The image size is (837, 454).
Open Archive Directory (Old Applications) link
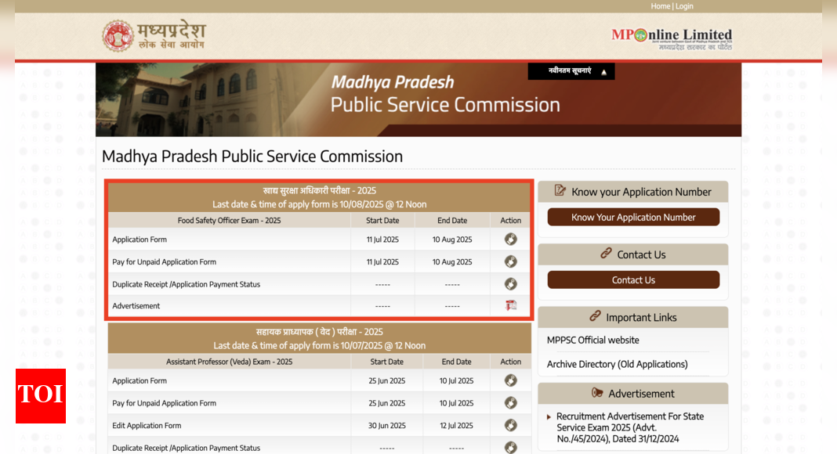coord(617,364)
